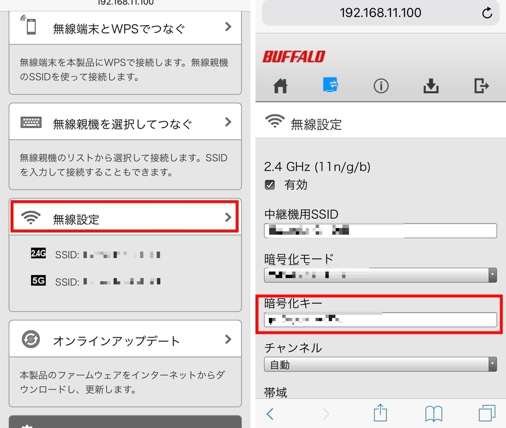Tap the phone WPS icon
Image resolution: width=506 pixels, height=428 pixels.
(29, 25)
